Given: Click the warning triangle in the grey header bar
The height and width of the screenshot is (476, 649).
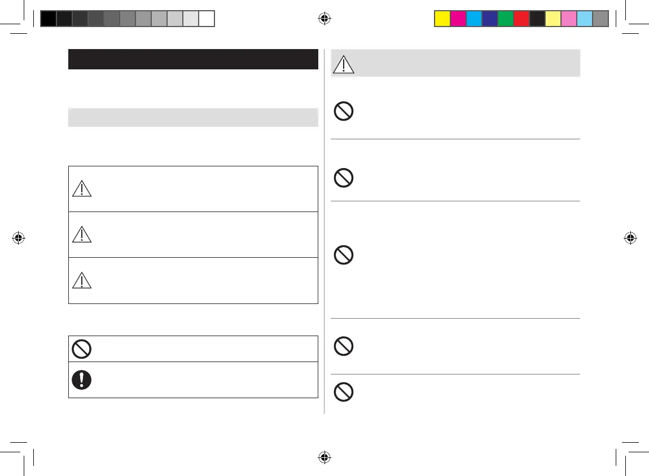Looking at the screenshot, I should 343,64.
